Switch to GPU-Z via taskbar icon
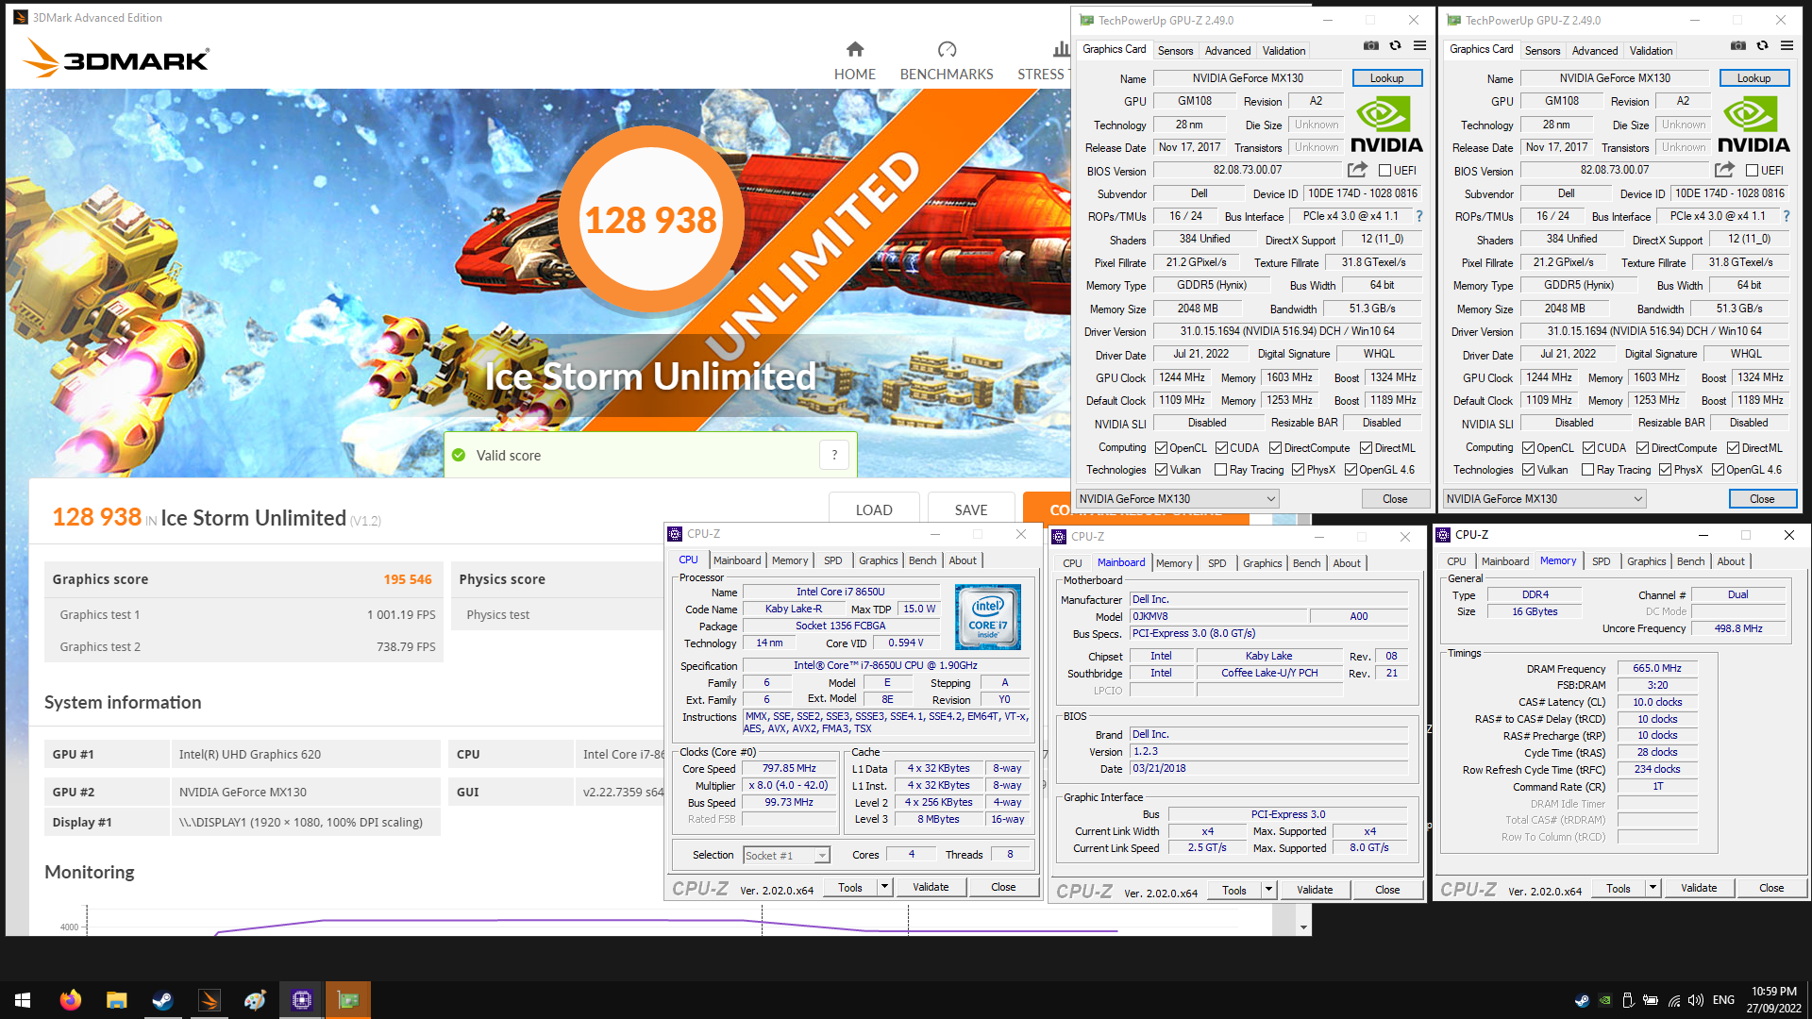This screenshot has width=1812, height=1019. coord(348,1000)
